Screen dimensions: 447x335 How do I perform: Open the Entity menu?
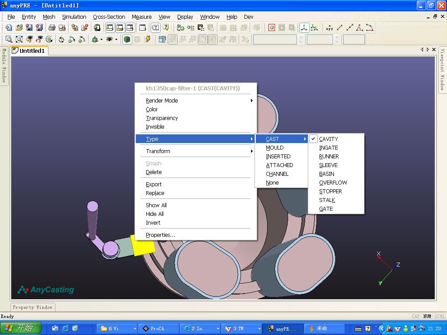click(29, 17)
